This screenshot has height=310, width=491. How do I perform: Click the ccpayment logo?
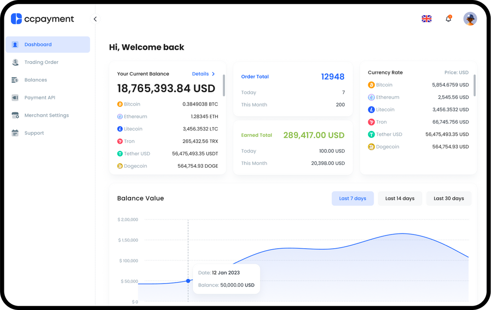42,19
